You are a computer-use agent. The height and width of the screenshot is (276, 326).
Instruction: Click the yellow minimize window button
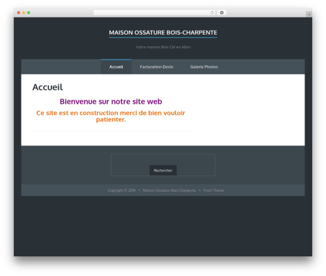[x=23, y=12]
